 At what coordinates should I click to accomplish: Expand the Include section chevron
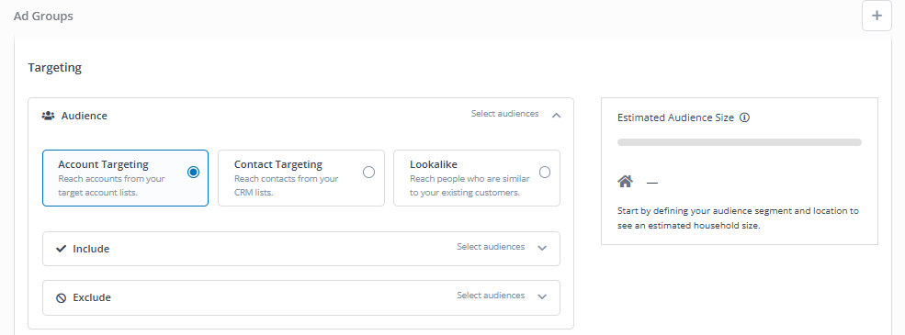(x=542, y=248)
